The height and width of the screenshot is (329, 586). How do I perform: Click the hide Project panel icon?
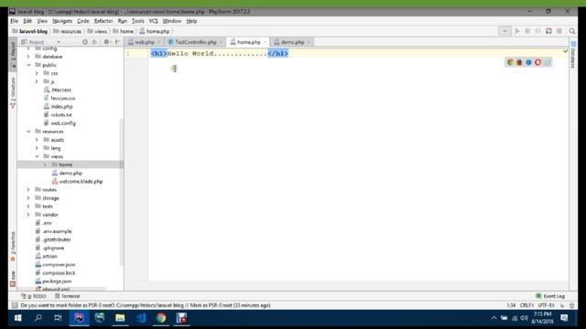(x=117, y=42)
